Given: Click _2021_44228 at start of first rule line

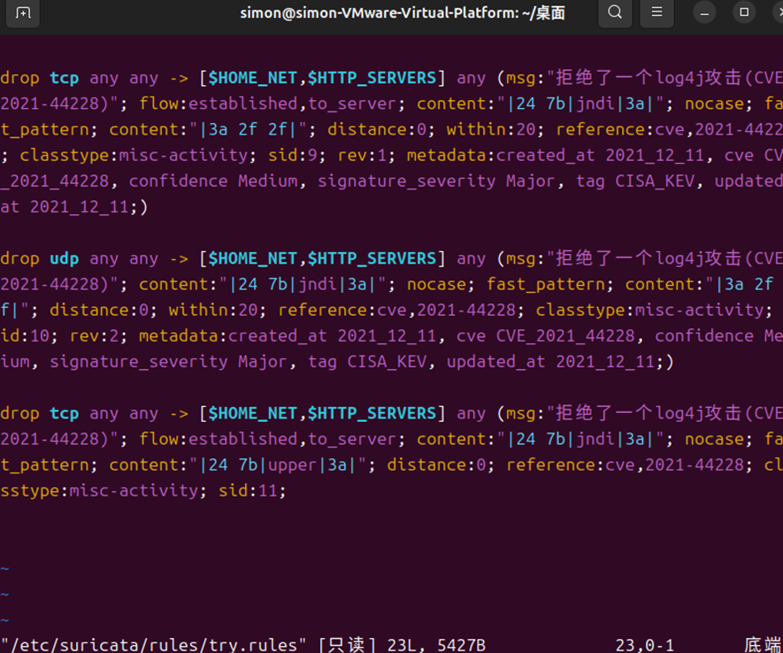Looking at the screenshot, I should pos(55,181).
